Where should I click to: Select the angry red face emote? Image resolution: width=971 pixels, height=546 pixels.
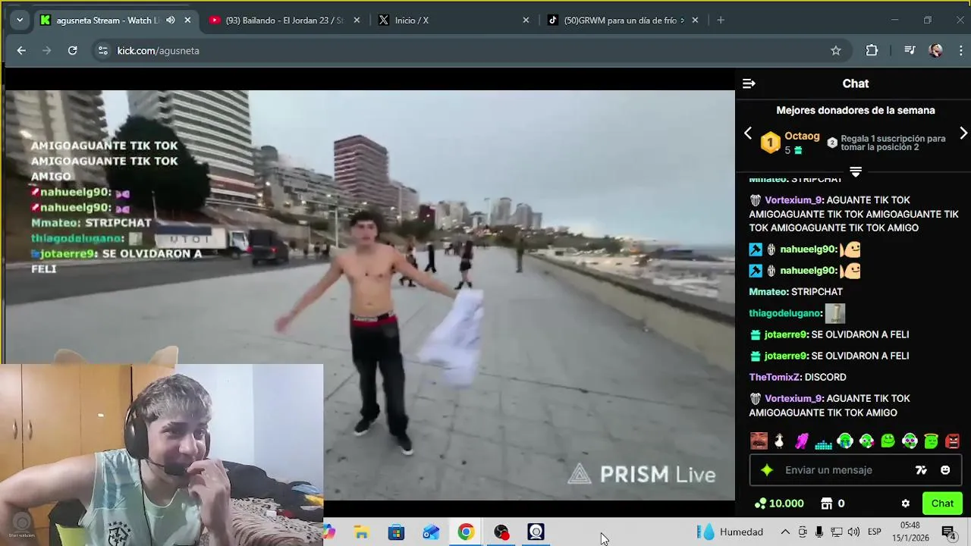coord(953,441)
